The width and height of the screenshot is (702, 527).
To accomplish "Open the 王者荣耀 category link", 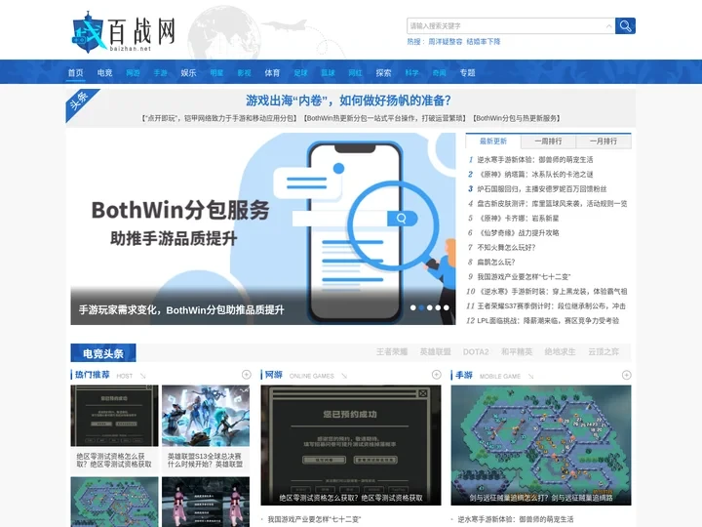I will coord(392,352).
